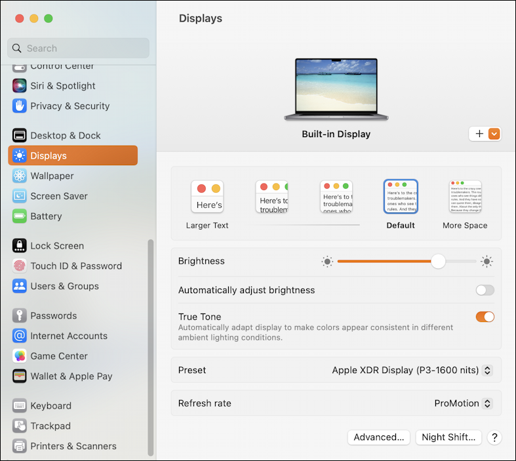Screen dimensions: 516x461
Task: Click the question mark help button
Action: coord(494,437)
